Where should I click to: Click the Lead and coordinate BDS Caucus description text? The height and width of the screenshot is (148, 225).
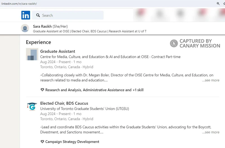[x=126, y=130]
